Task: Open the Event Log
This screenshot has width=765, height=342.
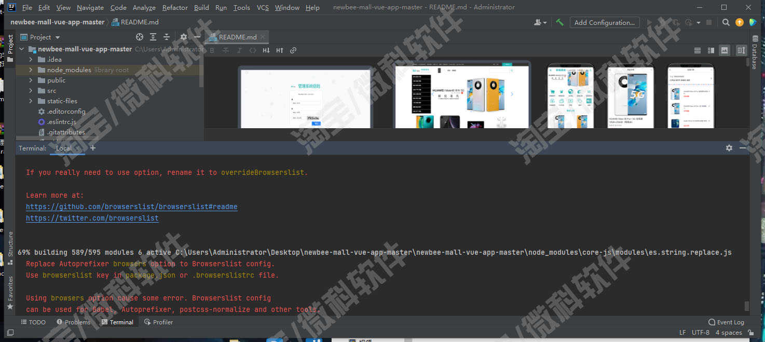Action: click(727, 322)
